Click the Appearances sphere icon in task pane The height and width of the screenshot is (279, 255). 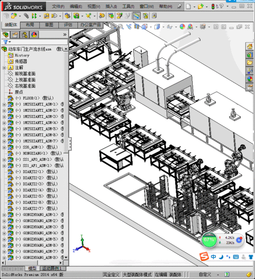click(250, 79)
